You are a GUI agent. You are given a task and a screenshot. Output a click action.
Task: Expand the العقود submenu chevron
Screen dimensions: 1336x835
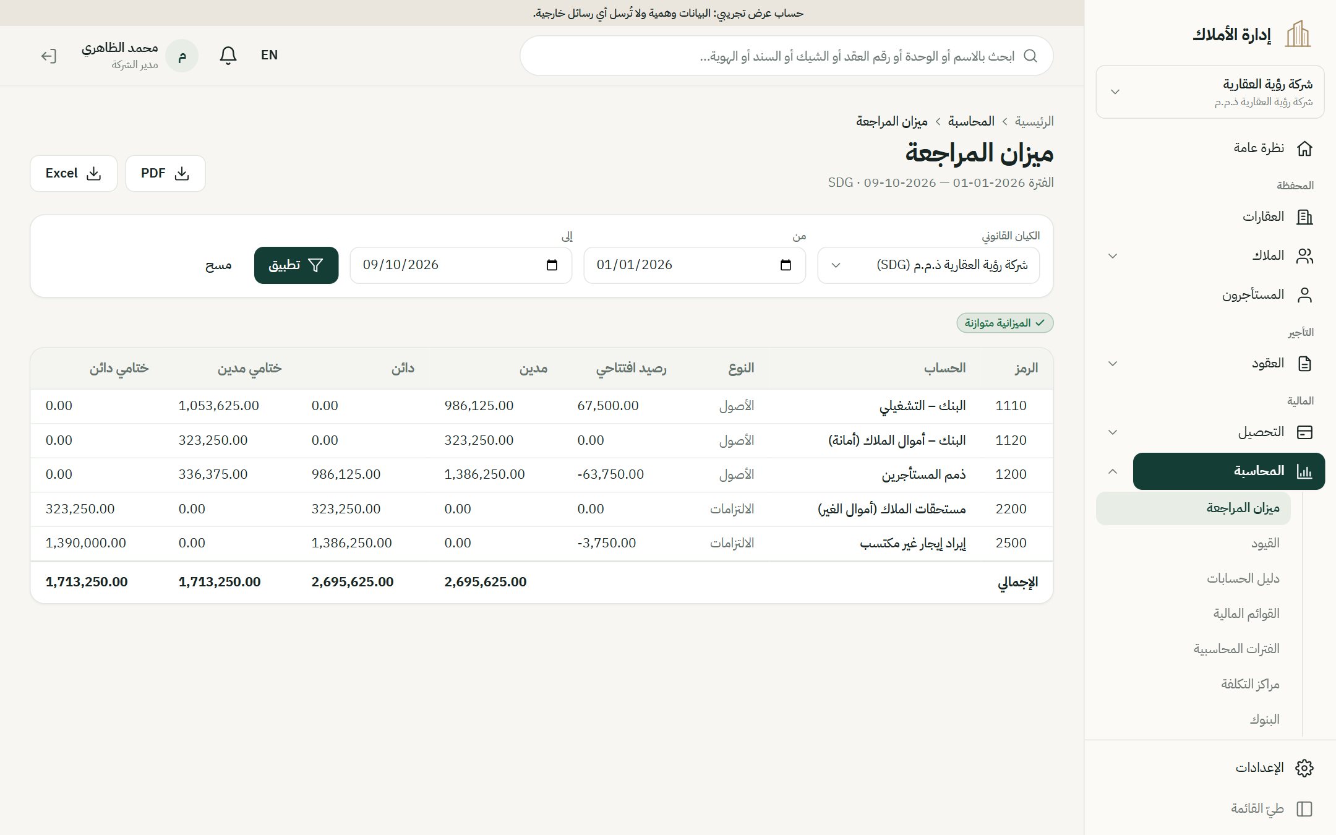1113,364
